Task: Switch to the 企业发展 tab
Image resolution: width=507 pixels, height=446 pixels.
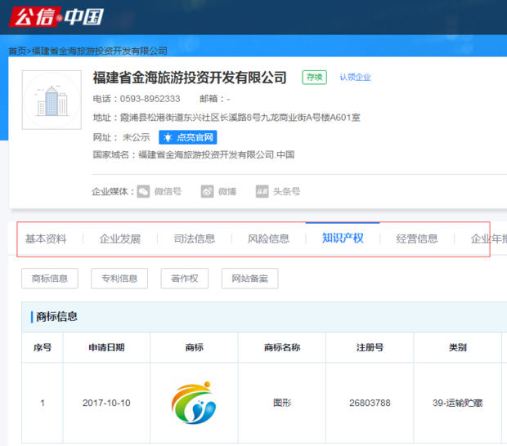Action: (x=120, y=239)
